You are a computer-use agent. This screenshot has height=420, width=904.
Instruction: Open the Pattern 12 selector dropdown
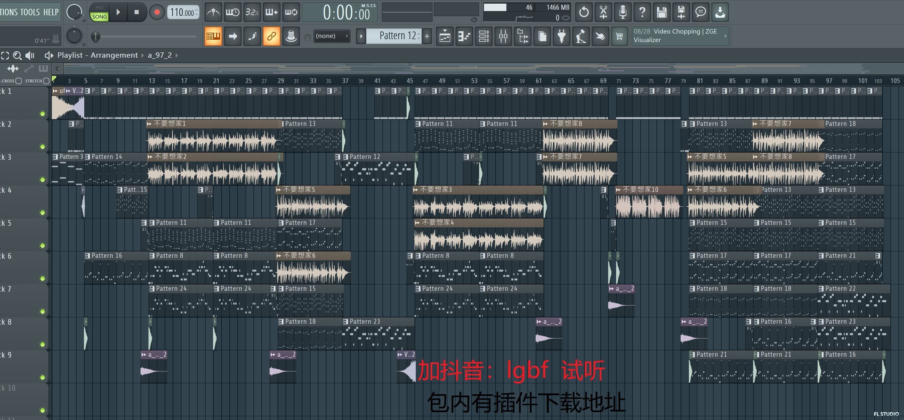point(394,36)
